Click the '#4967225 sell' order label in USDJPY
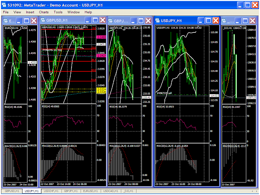This screenshot has height=195, width=260. click(164, 93)
